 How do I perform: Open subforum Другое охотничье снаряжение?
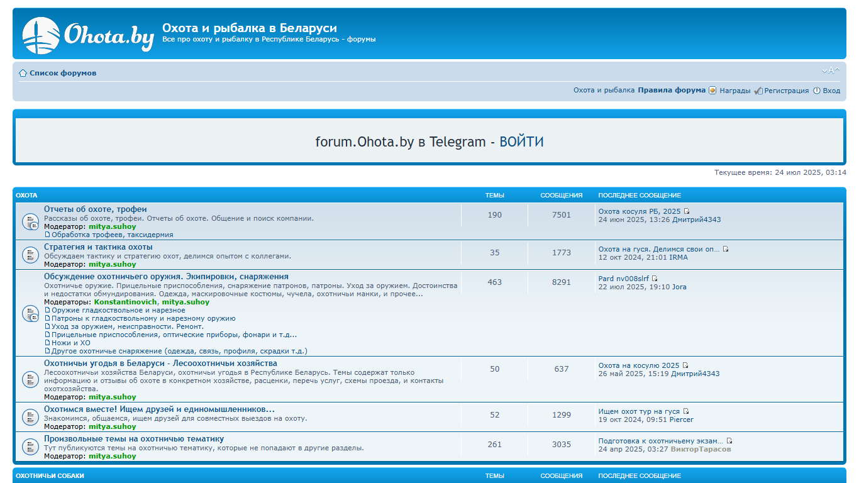(179, 351)
